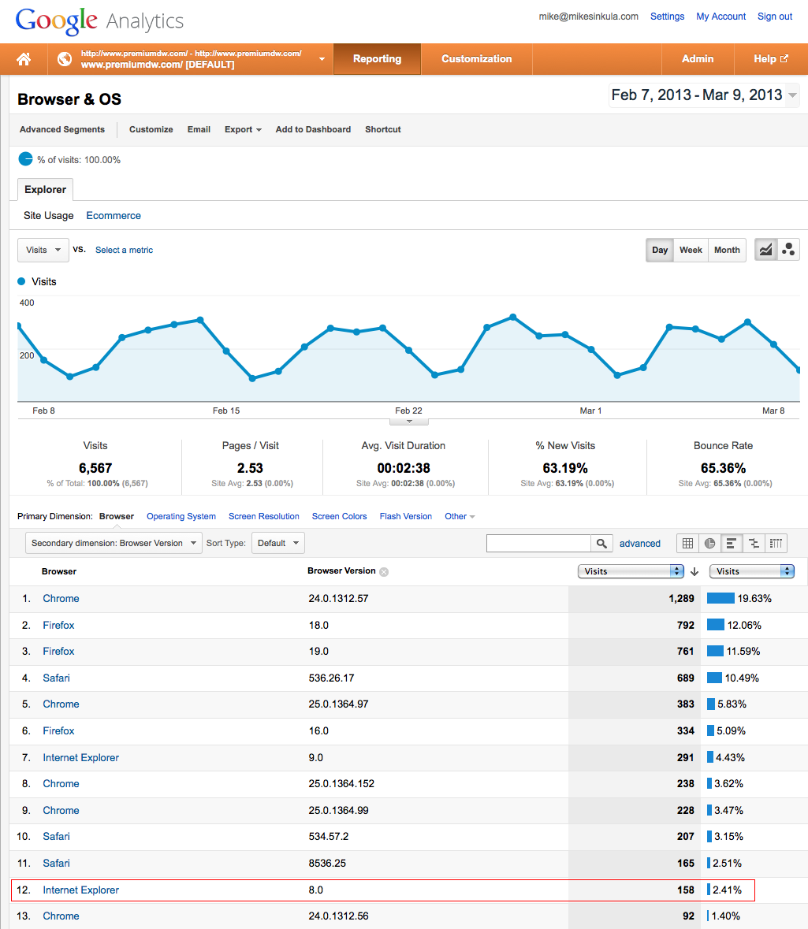Open the account selector dropdown arrow
Screen dimensions: 808x929
(x=322, y=58)
